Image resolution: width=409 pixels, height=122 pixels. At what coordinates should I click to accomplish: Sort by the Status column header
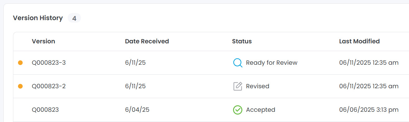click(242, 41)
